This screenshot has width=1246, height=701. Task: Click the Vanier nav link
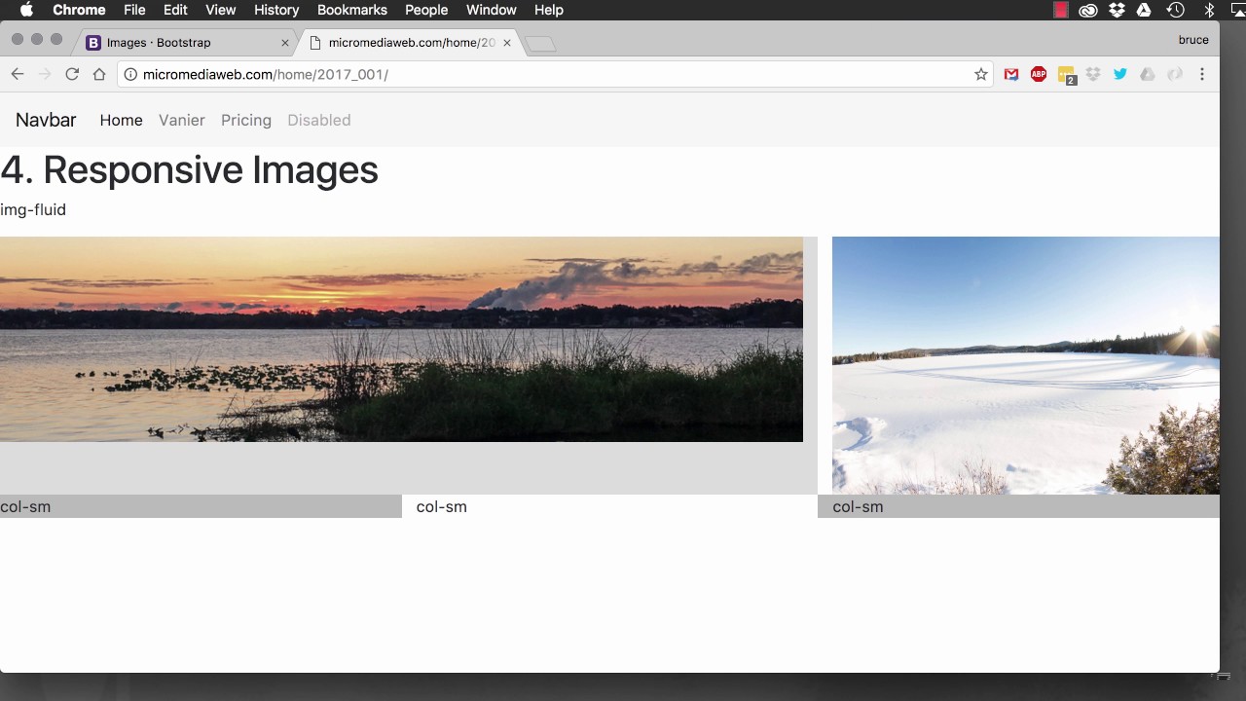182,120
